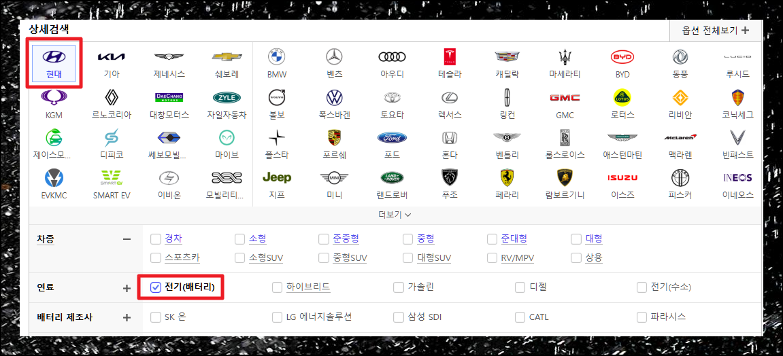The image size is (783, 356).
Task: Select the Hyundai (현대) brand logo
Action: coord(54,56)
